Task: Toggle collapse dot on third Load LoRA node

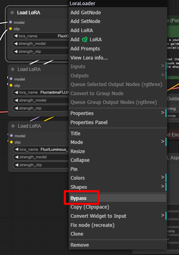Action: (13, 126)
